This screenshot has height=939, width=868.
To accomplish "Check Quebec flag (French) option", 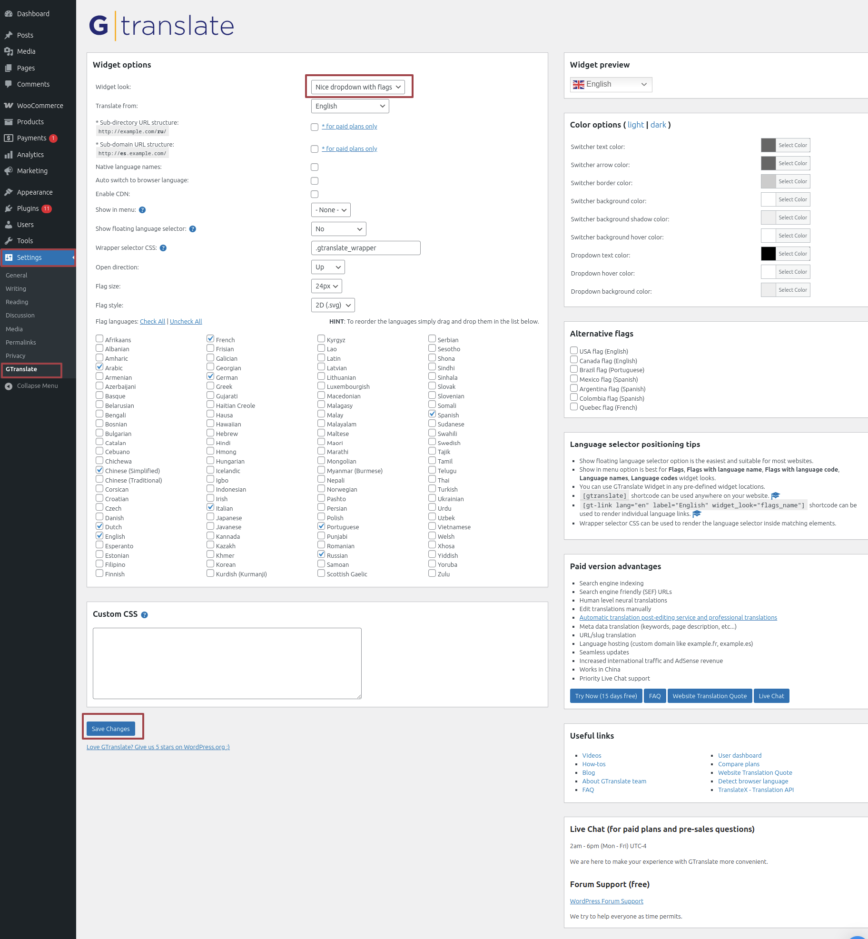I will (574, 406).
